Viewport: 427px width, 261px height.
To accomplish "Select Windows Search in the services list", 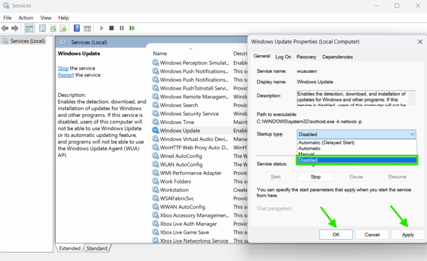I will click(179, 105).
